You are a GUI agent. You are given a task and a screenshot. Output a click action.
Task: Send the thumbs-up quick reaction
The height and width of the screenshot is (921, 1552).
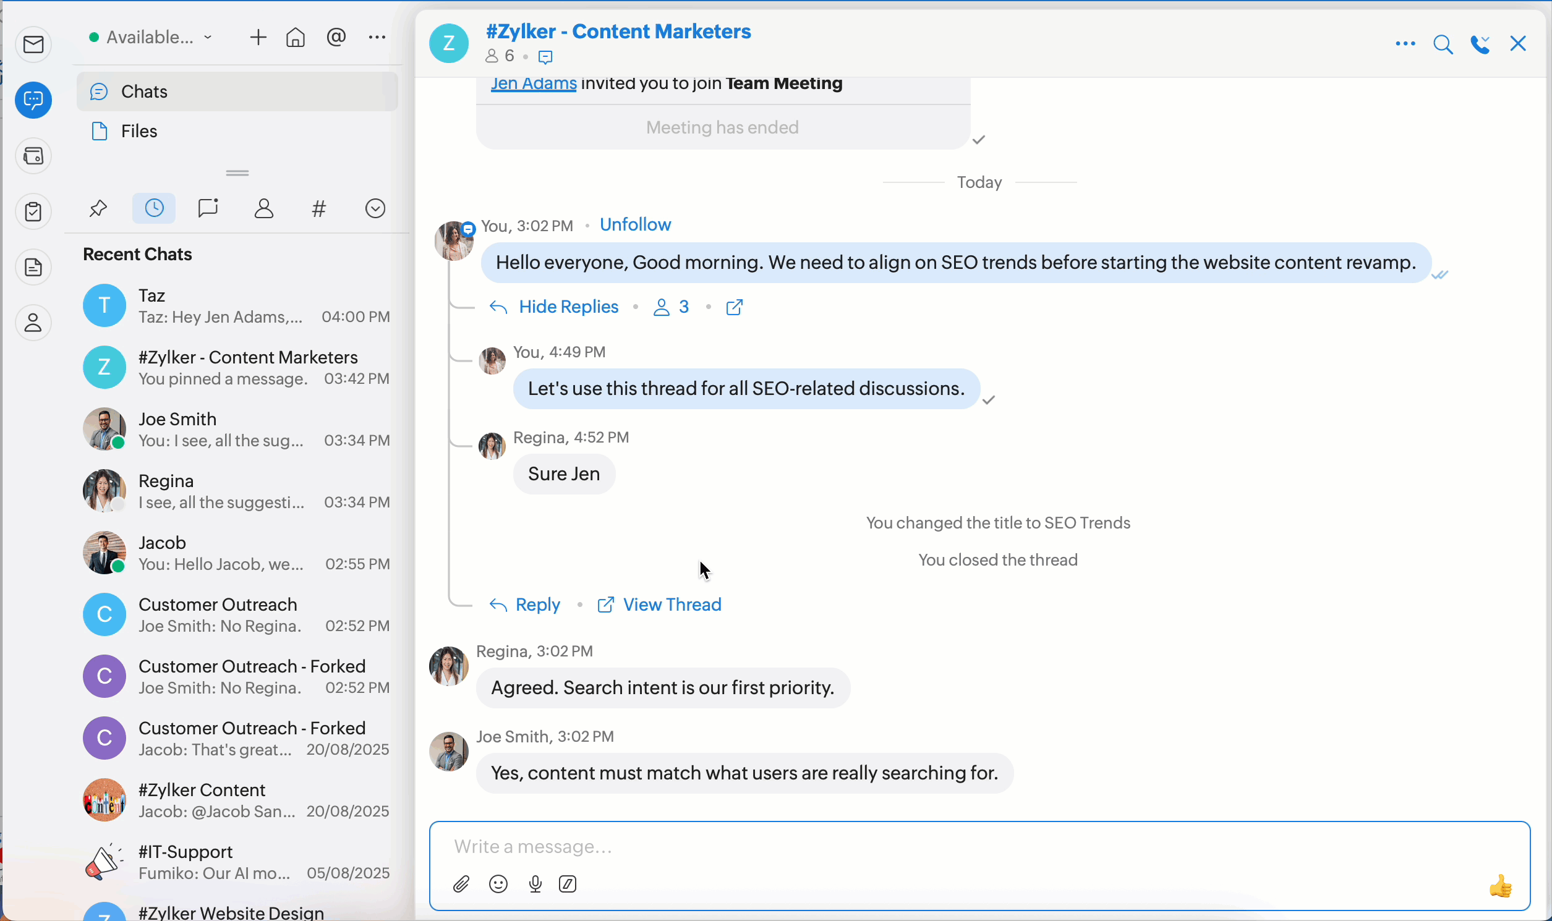(x=1501, y=886)
